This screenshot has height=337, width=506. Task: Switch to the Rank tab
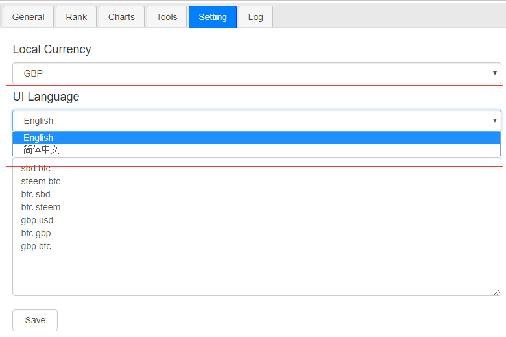[76, 17]
